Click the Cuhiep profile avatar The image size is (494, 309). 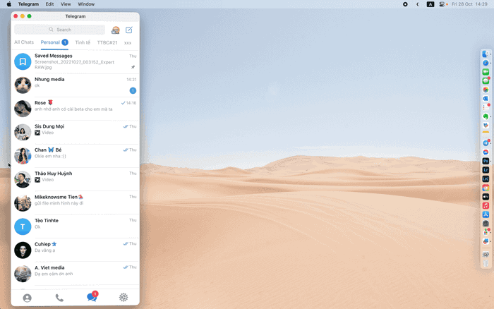[23, 250]
